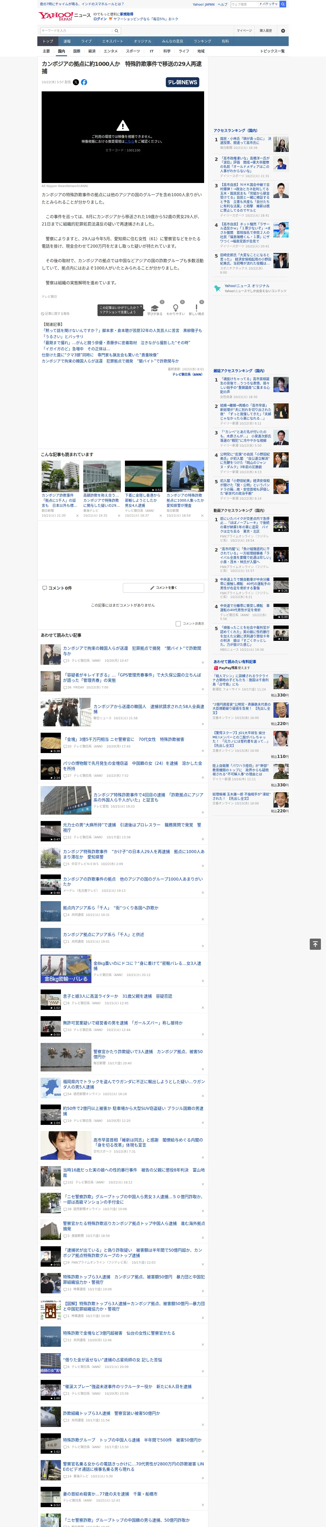The height and width of the screenshot is (1527, 326).
Task: Toggle the コメント非表示 checkbox
Action: (178, 624)
